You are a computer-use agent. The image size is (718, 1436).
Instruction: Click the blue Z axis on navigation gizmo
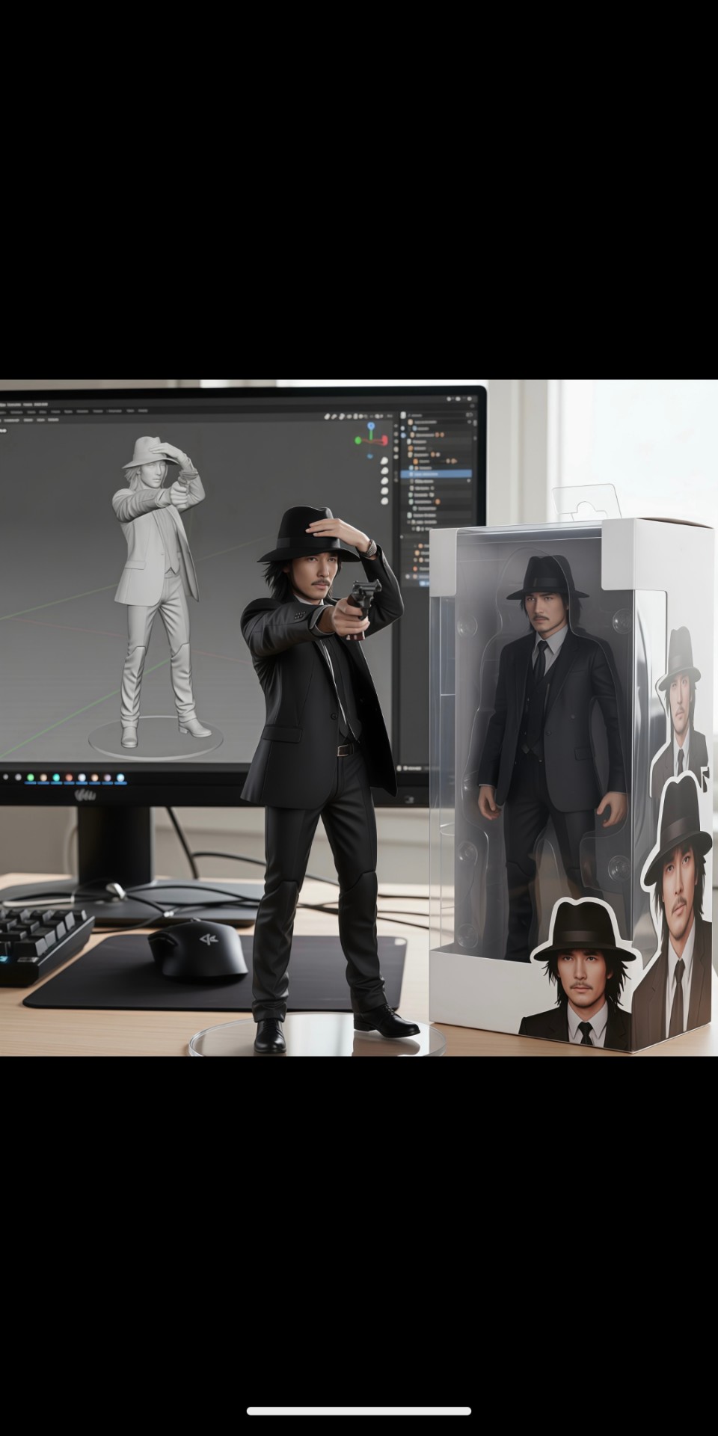tap(369, 426)
